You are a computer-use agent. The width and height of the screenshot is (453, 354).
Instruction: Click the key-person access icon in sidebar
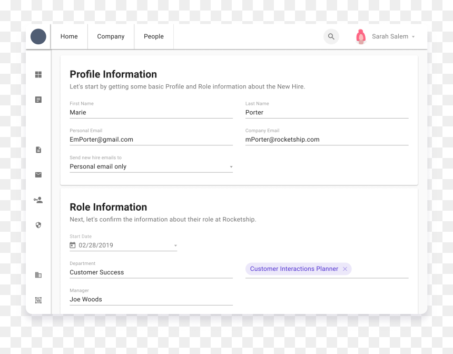point(38,200)
